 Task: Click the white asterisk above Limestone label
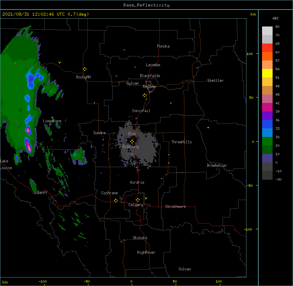(x=52, y=118)
